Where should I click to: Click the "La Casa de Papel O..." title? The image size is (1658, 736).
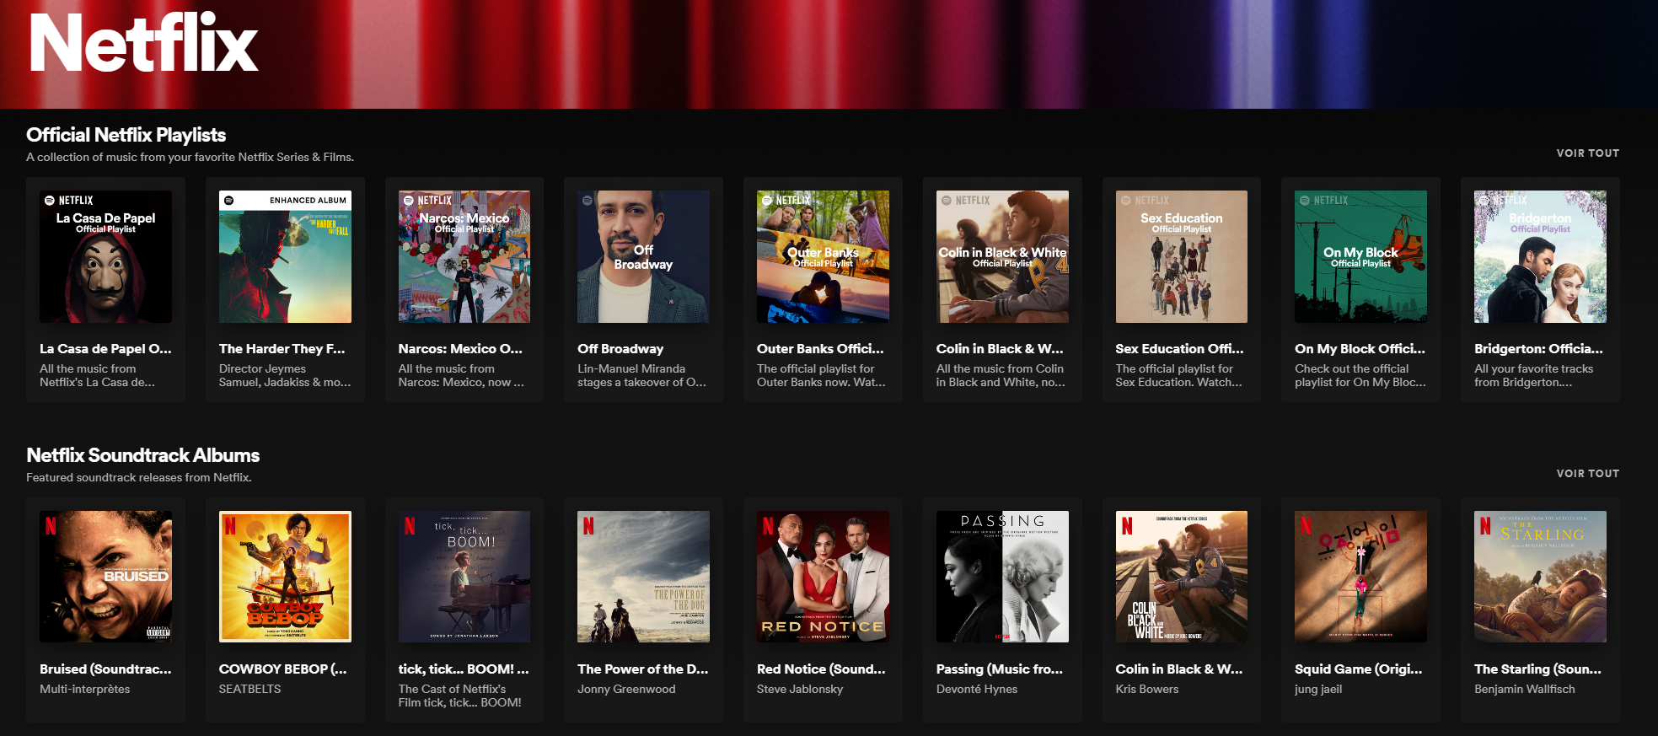(105, 349)
